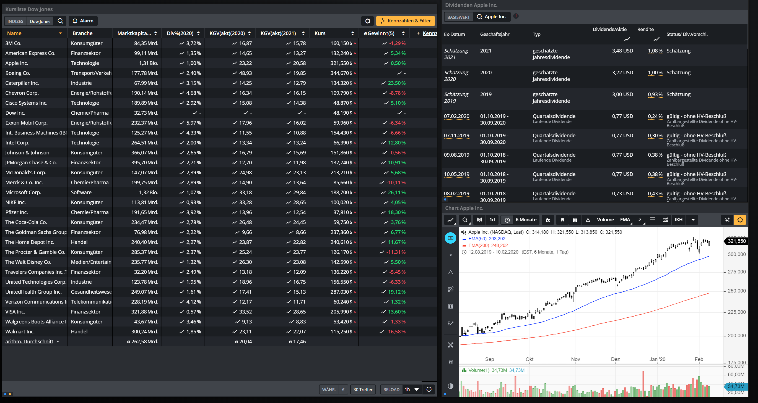The width and height of the screenshot is (758, 403).
Task: Open the RELOAD 1h interval dropdown
Action: tap(412, 389)
